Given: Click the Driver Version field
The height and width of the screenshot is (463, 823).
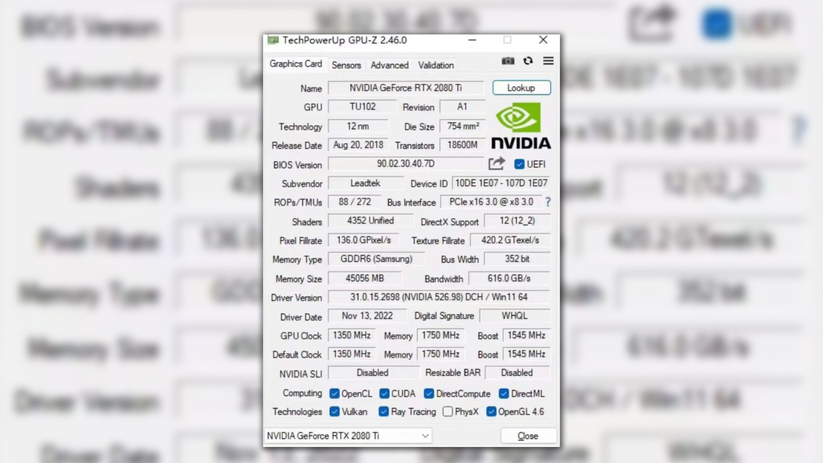Looking at the screenshot, I should (x=439, y=297).
